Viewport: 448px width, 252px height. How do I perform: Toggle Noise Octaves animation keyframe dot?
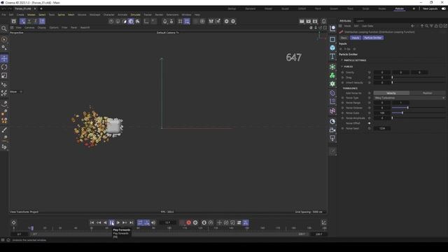pos(342,108)
